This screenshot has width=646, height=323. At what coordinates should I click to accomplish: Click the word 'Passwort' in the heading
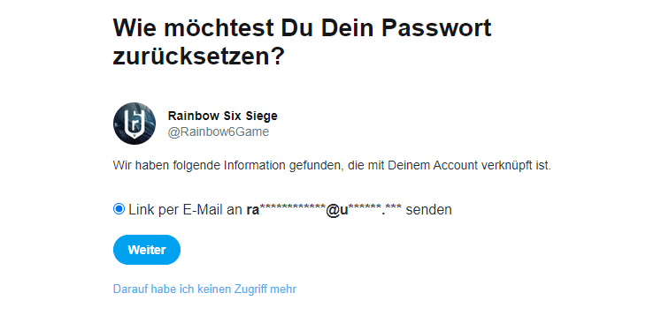click(436, 28)
